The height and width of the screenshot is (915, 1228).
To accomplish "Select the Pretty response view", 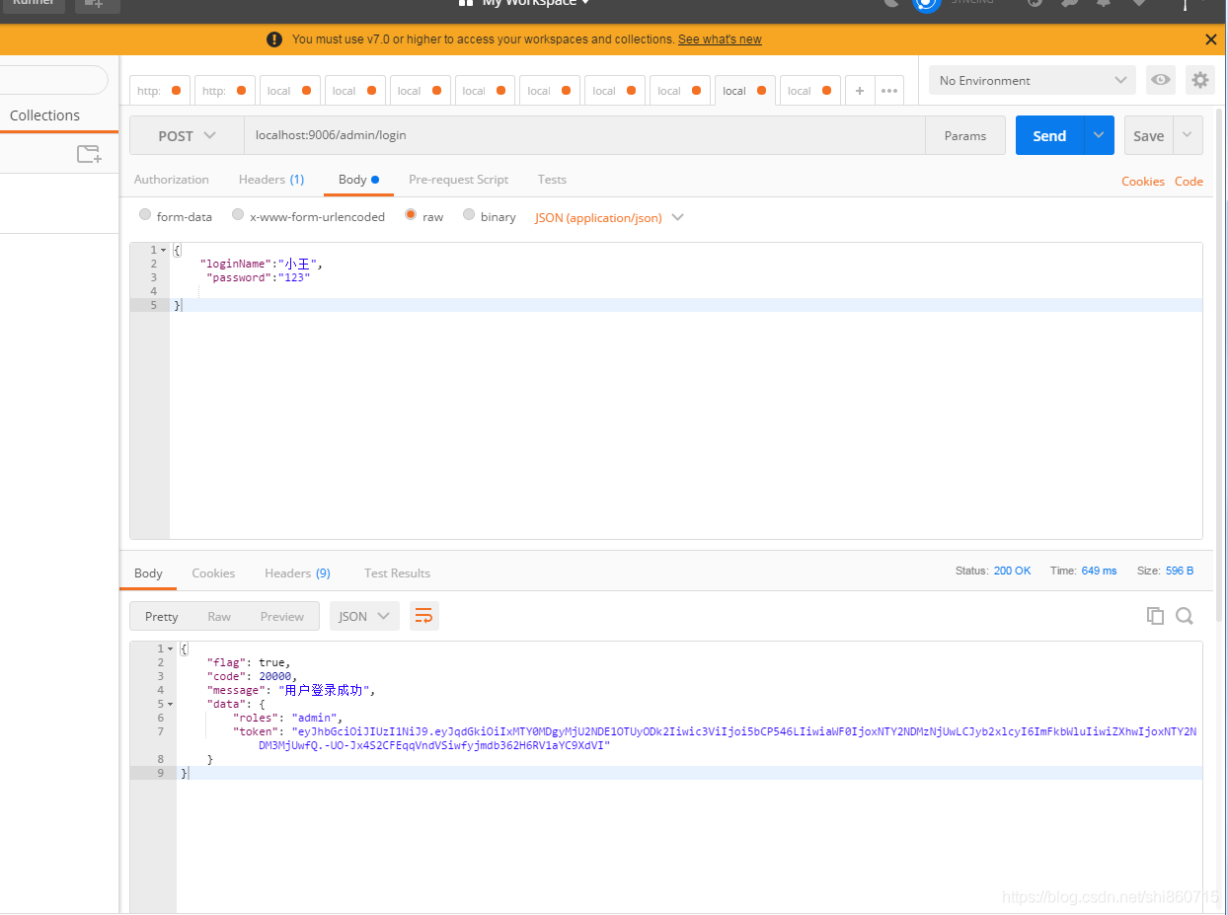I will click(162, 616).
